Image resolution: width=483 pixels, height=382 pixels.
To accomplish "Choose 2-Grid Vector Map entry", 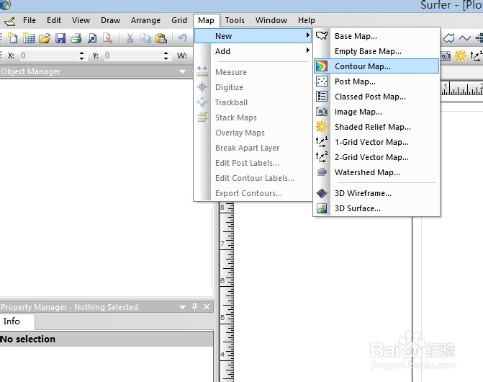I will click(x=376, y=157).
